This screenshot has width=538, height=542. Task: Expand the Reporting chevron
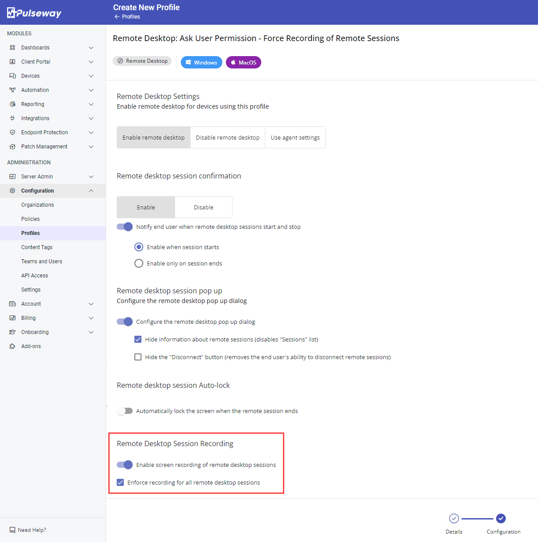(x=91, y=104)
